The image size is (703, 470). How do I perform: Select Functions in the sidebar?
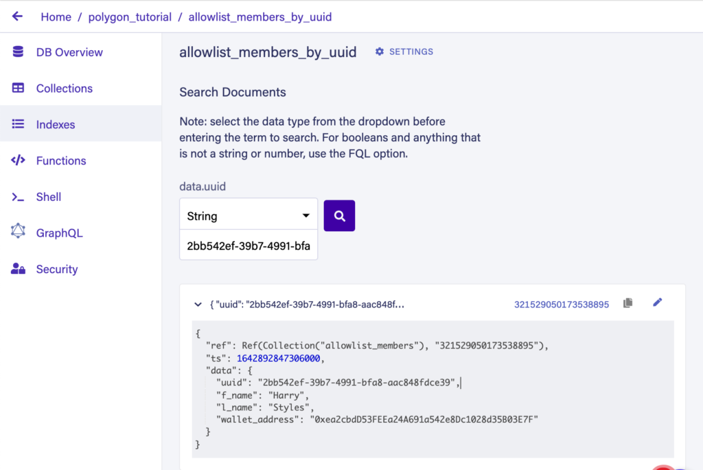coord(61,161)
